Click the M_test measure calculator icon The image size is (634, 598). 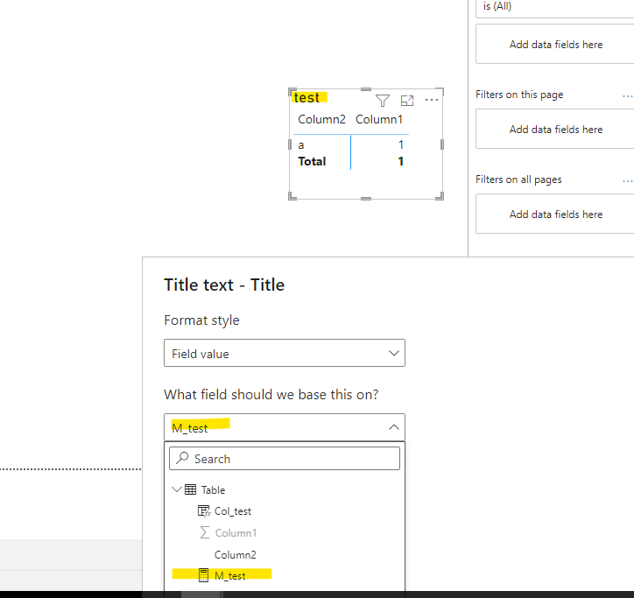tap(204, 575)
